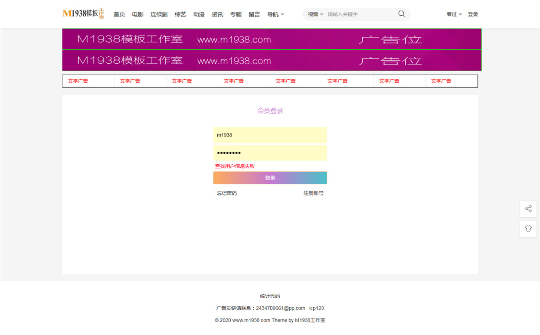Click the www.m1938.com copyright text
This screenshot has width=540, height=335.
[x=251, y=320]
